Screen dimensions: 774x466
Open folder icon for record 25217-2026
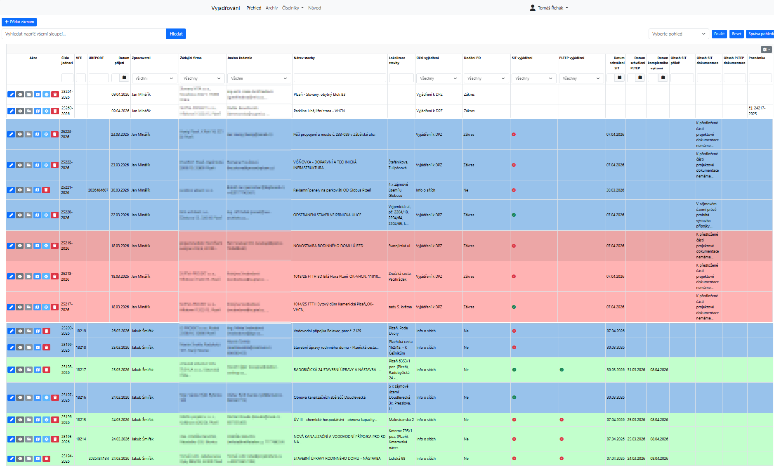coord(28,307)
